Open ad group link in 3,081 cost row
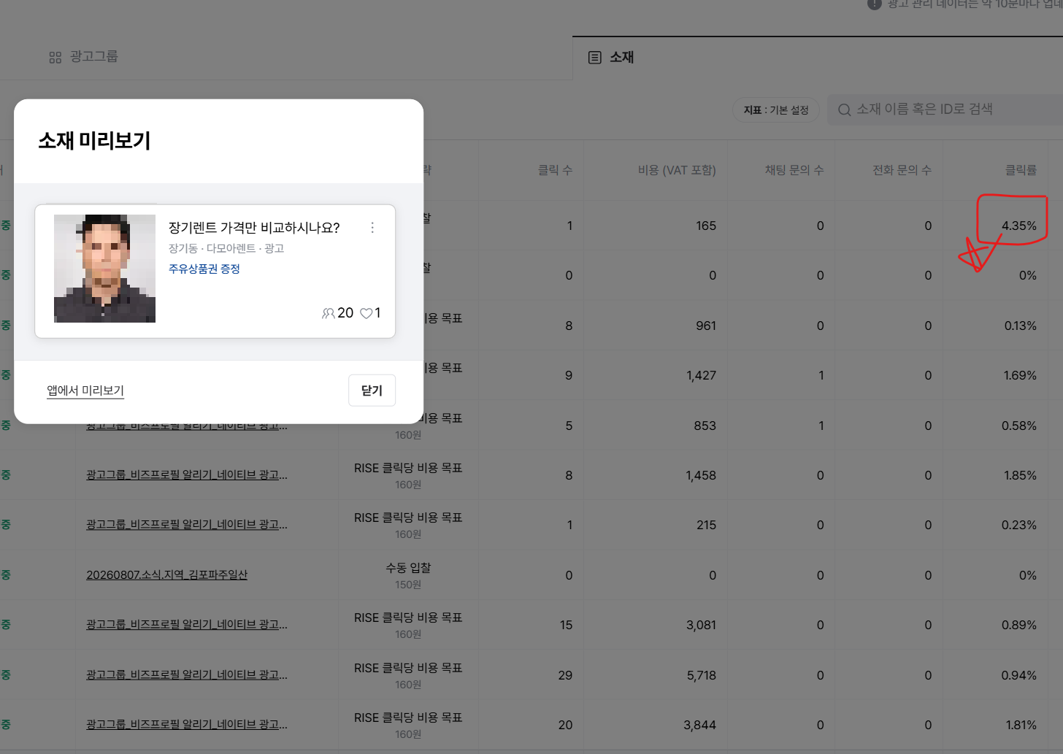The height and width of the screenshot is (754, 1063). (187, 625)
